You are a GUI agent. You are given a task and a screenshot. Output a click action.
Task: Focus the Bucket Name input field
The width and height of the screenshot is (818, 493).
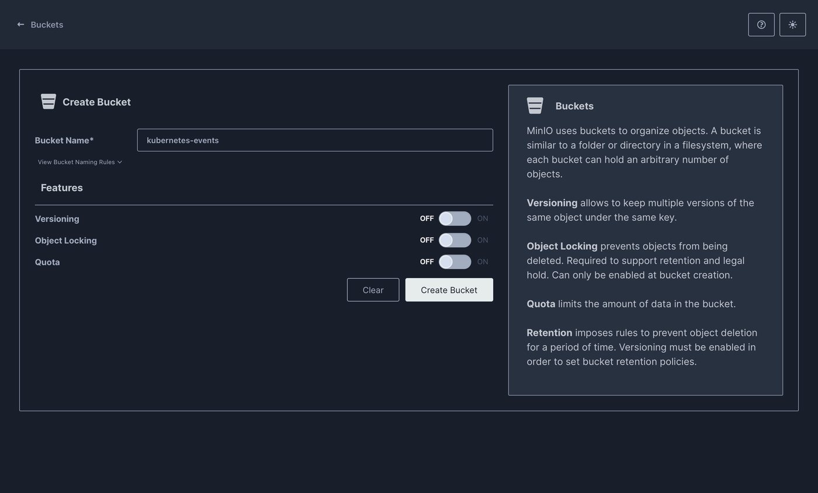point(315,140)
